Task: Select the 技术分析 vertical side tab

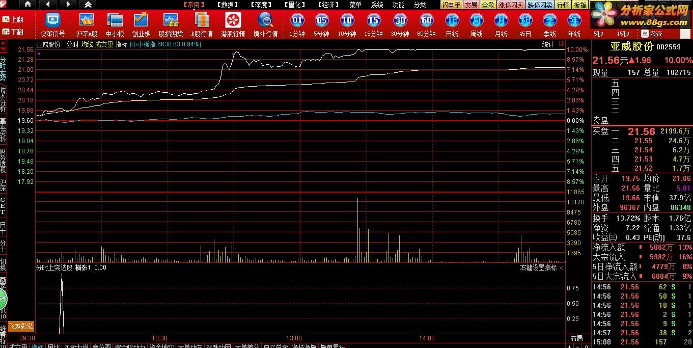Action: (3, 99)
